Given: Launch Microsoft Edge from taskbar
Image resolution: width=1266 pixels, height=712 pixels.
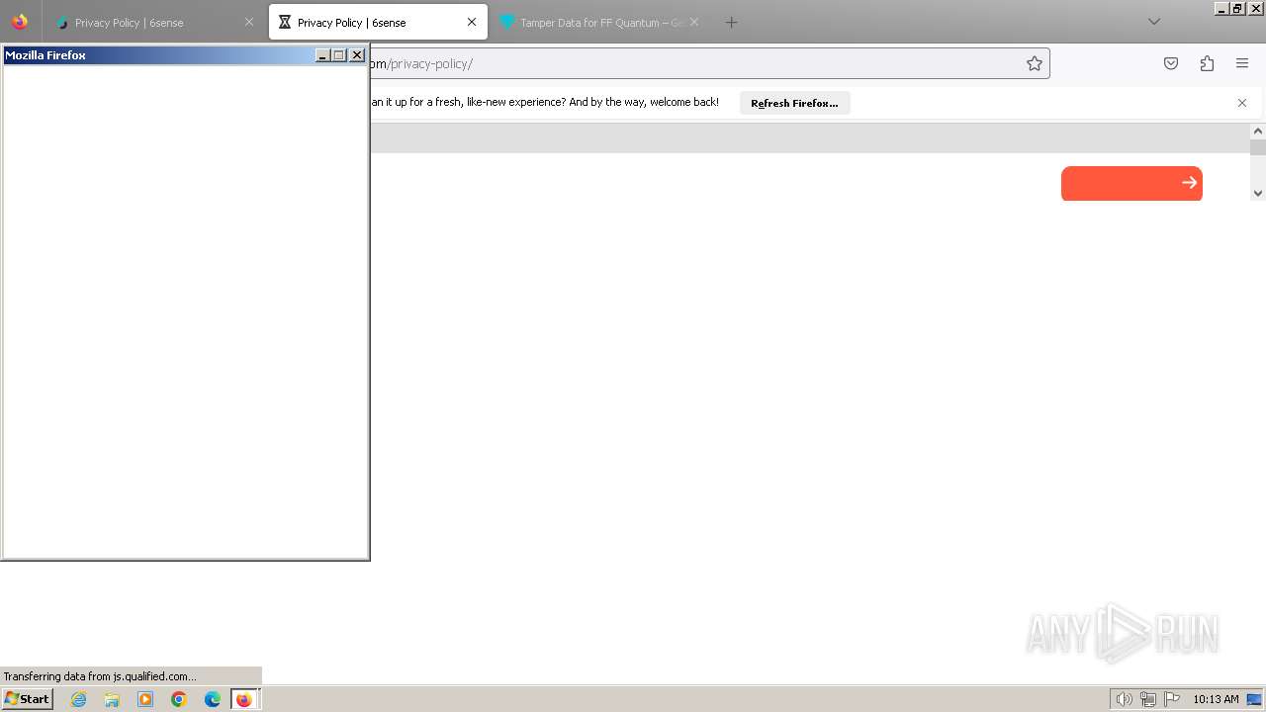Looking at the screenshot, I should pos(213,699).
